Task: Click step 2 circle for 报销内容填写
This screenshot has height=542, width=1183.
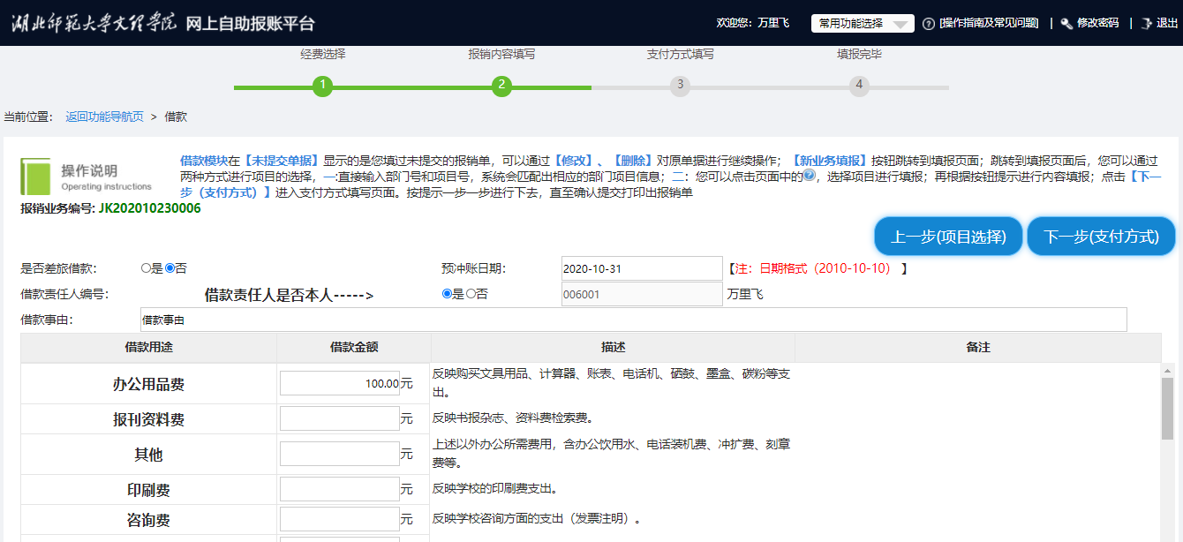Action: [x=501, y=86]
